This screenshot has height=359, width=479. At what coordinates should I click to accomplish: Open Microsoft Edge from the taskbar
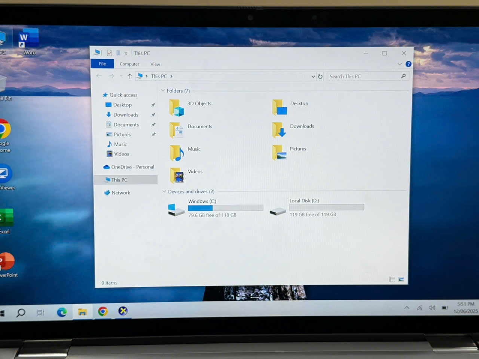pyautogui.click(x=62, y=312)
